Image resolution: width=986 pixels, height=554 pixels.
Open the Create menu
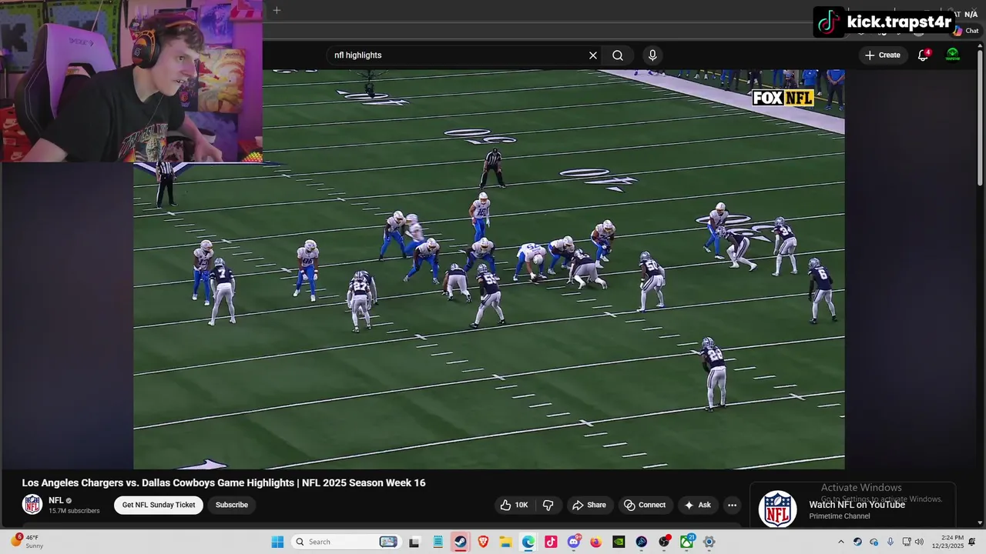[x=883, y=55]
